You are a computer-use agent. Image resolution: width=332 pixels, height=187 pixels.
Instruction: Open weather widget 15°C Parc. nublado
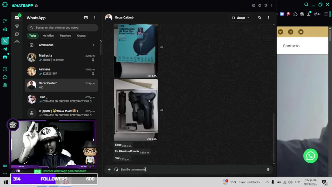(x=241, y=182)
